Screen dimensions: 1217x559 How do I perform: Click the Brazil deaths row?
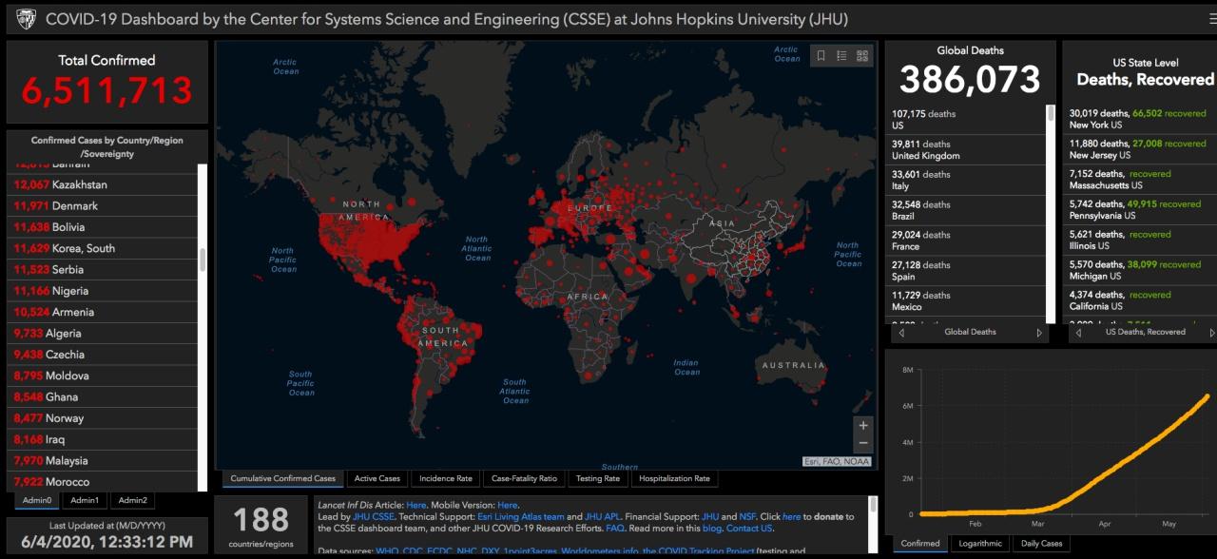(x=966, y=210)
